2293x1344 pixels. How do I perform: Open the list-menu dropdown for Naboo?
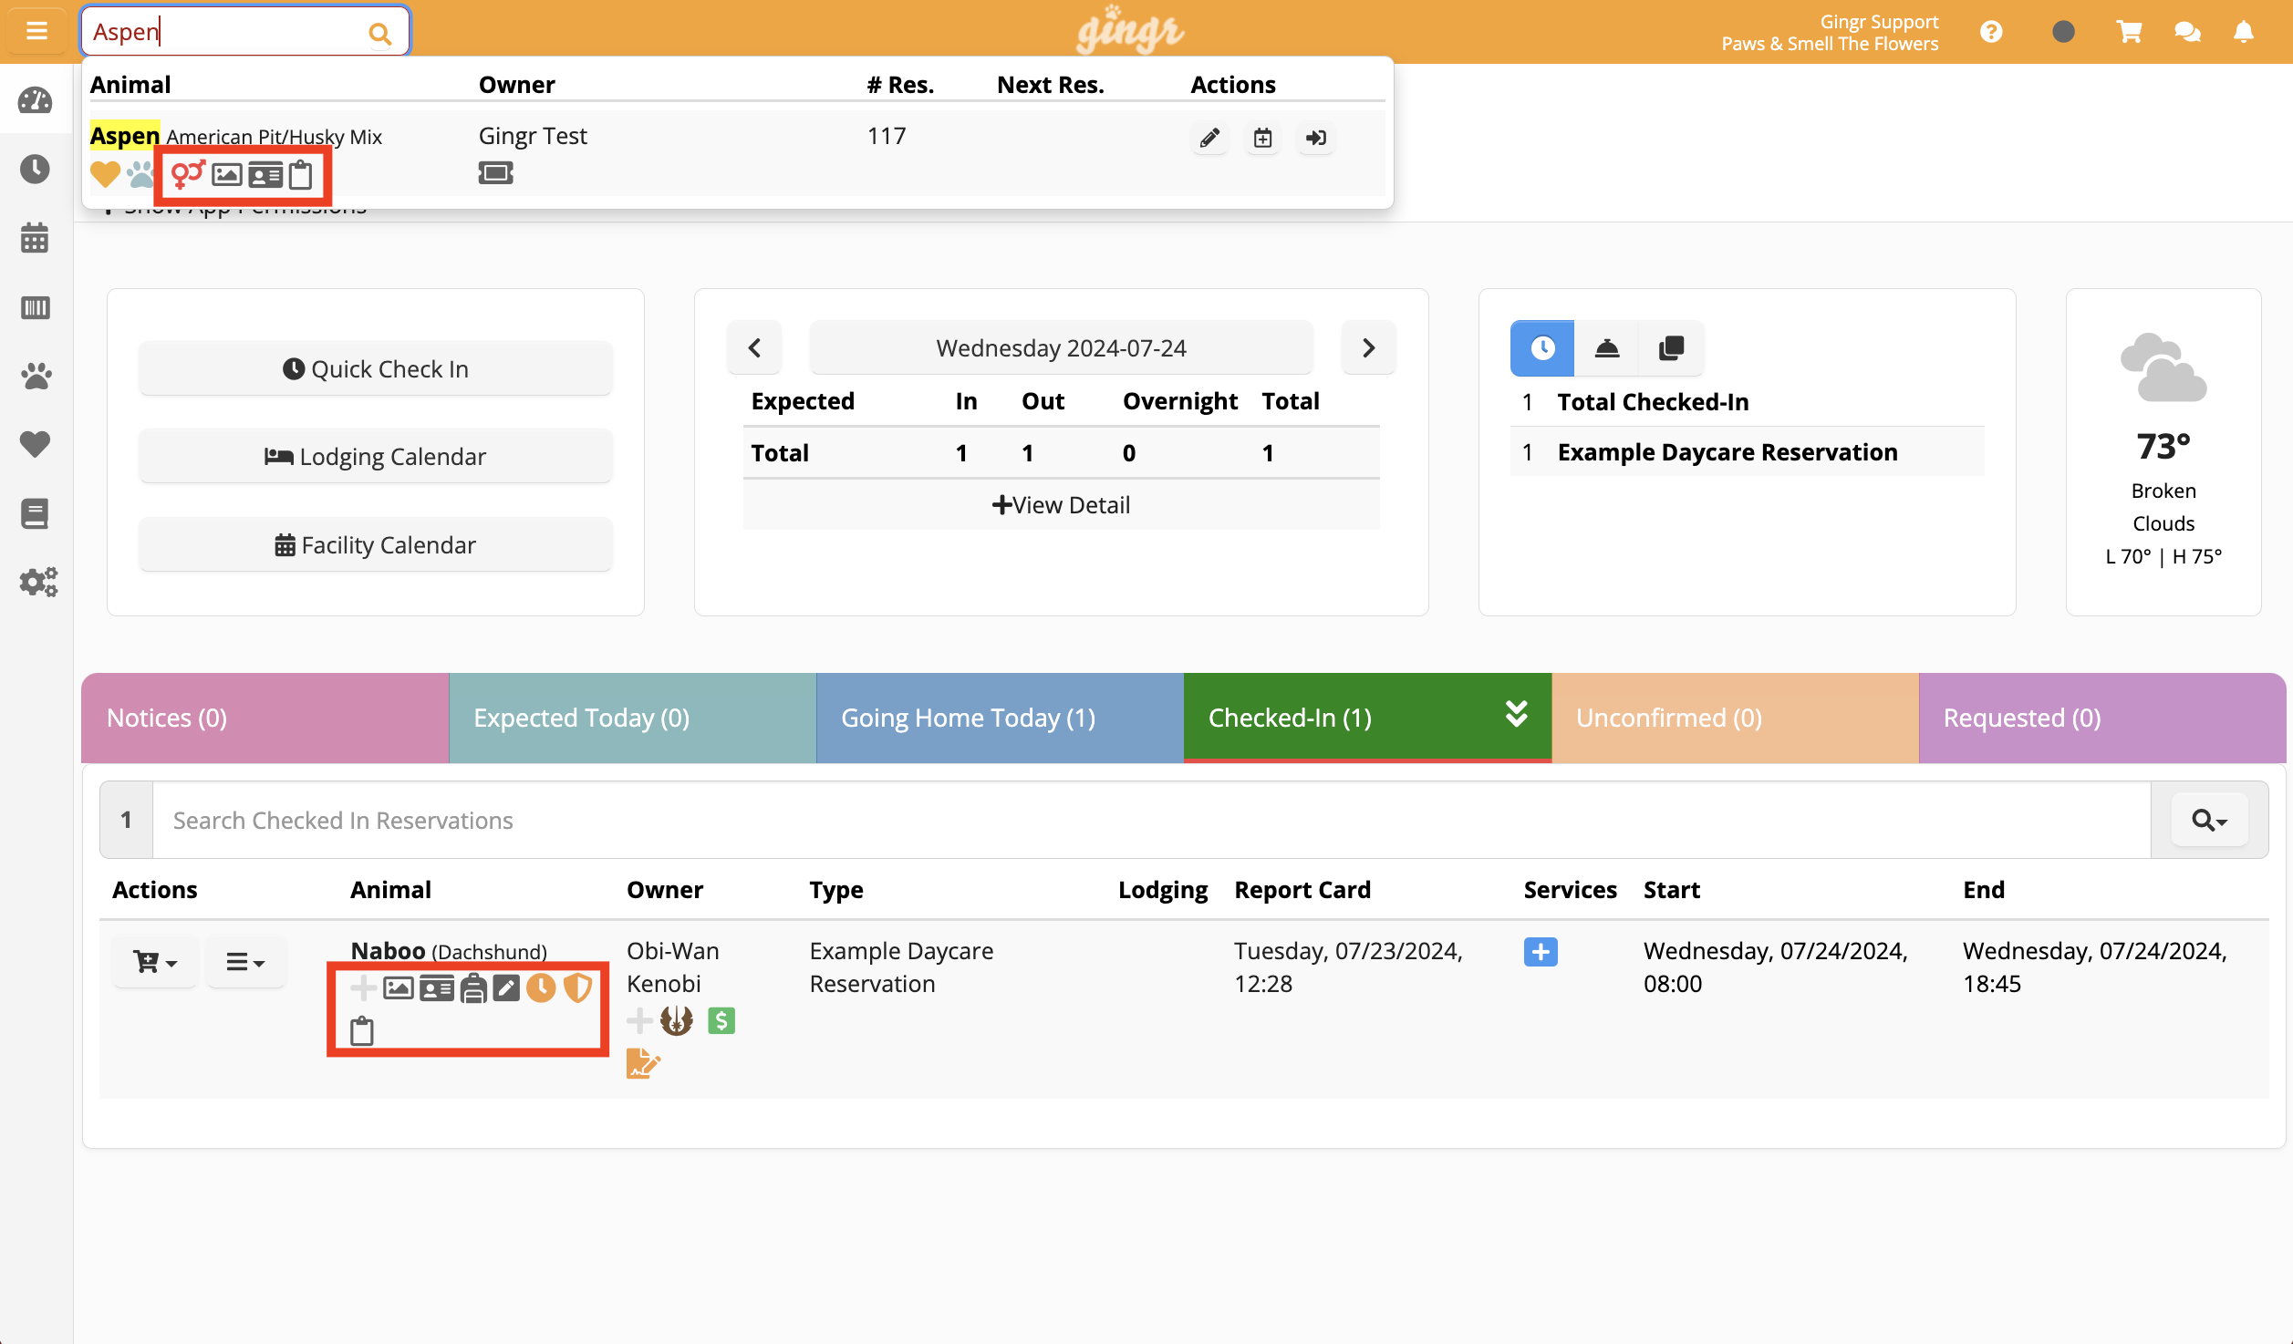244,962
